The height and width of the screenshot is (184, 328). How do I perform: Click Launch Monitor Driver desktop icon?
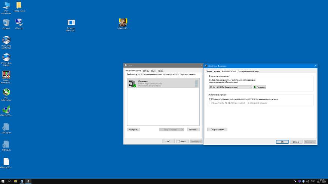(6, 75)
